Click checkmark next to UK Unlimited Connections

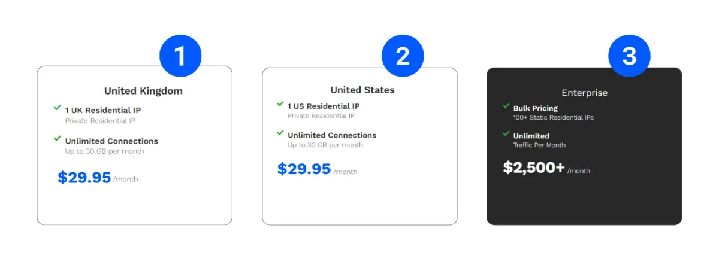click(57, 138)
